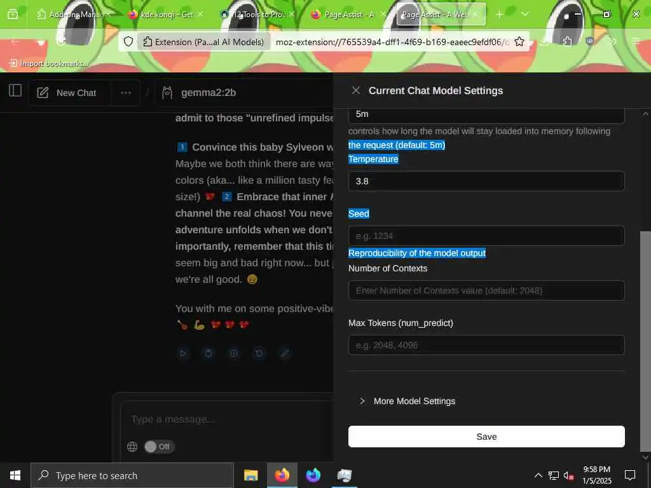
Task: Edit the message using the pencil icon
Action: coord(285,353)
